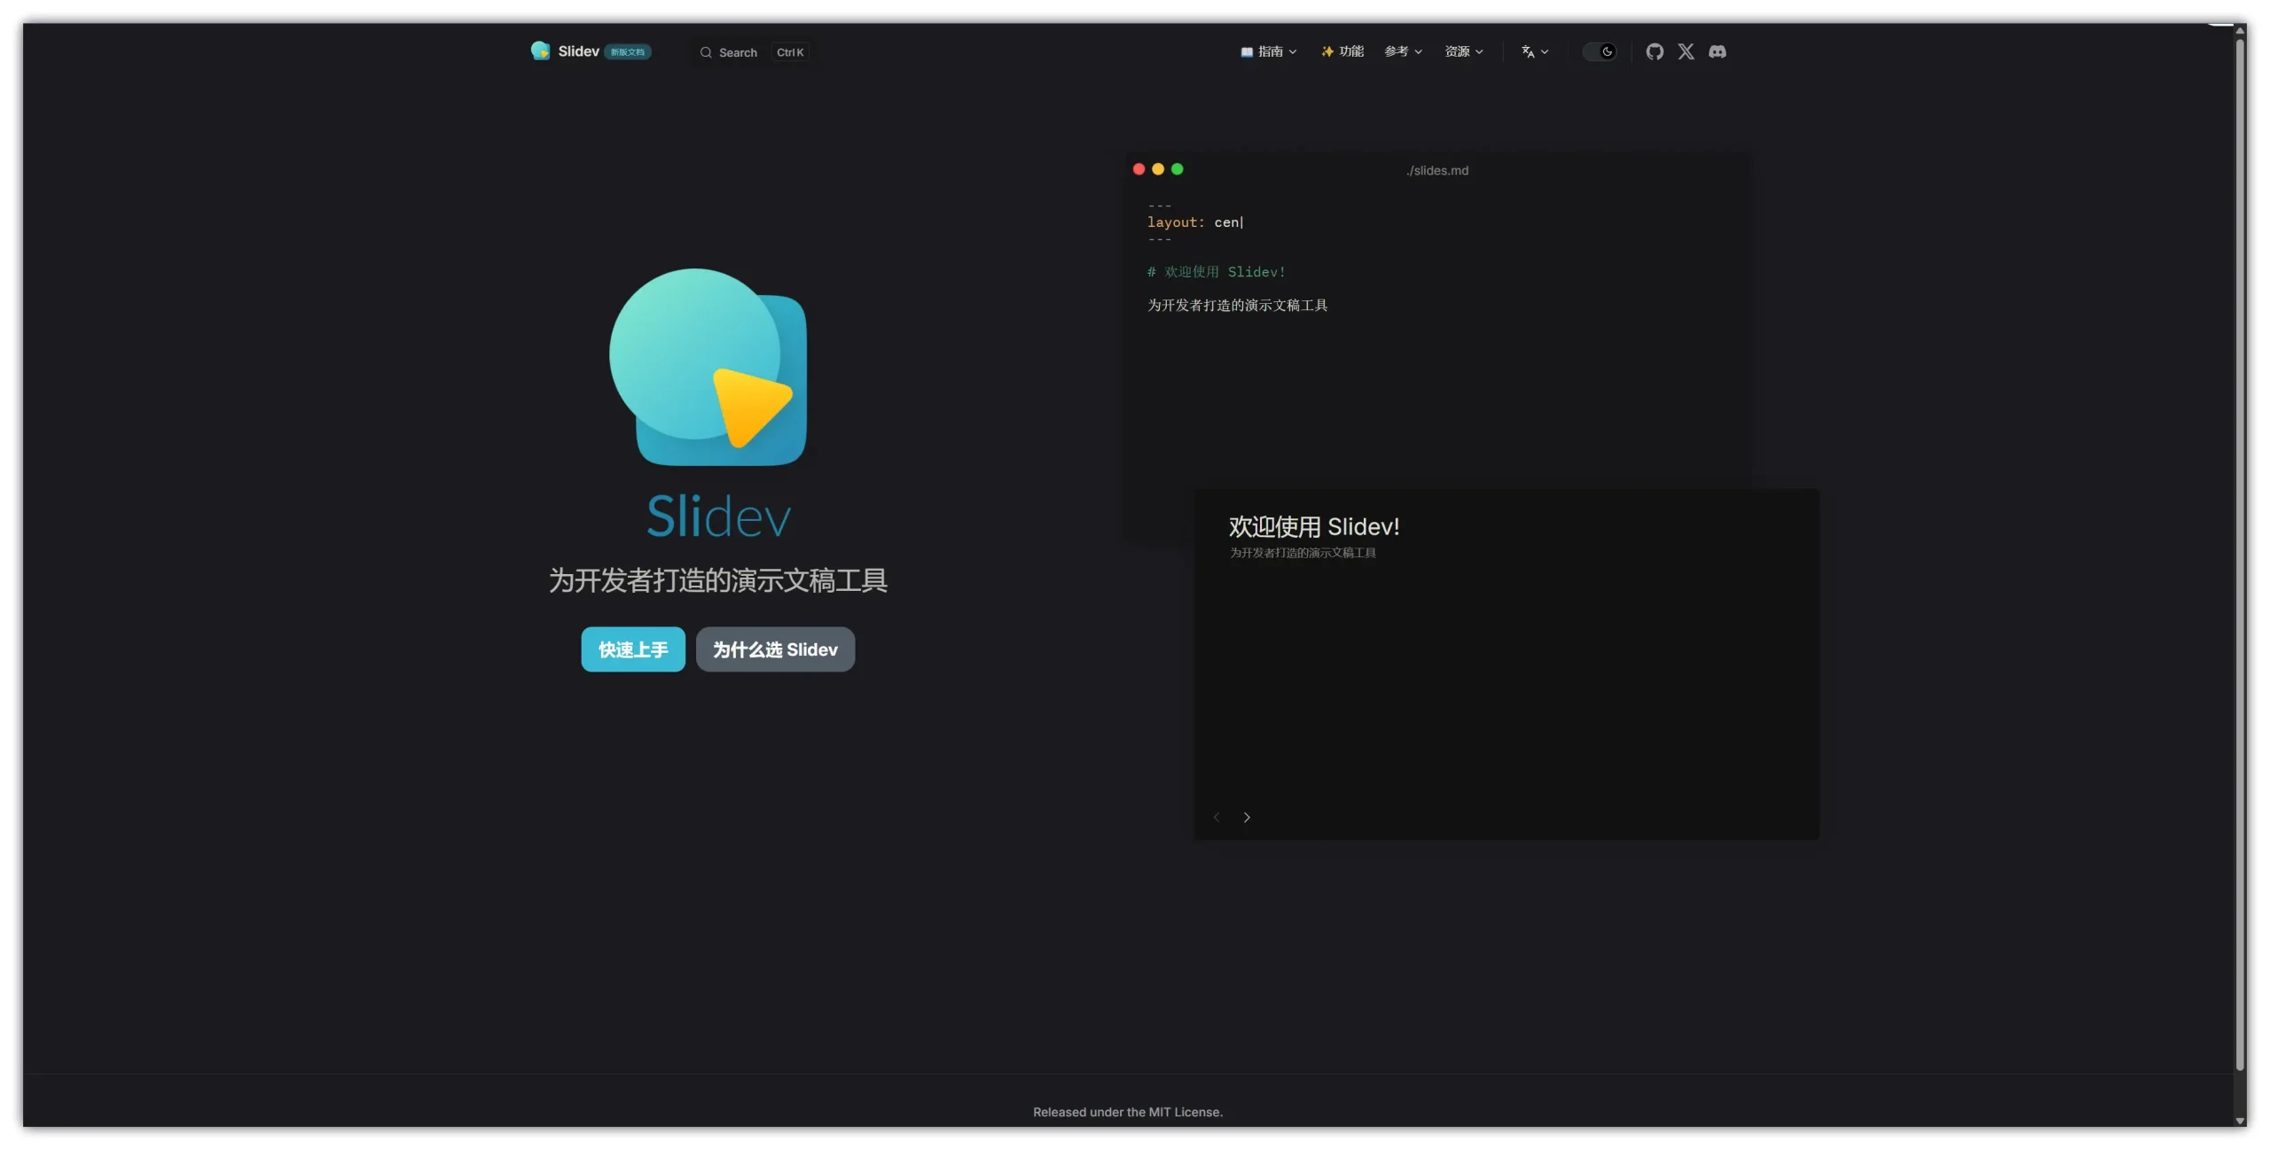Click the scrollbar up arrow

tap(2240, 30)
